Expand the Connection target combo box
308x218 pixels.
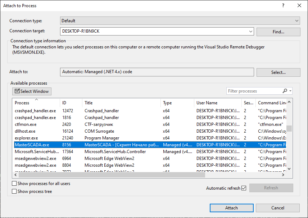[251, 31]
